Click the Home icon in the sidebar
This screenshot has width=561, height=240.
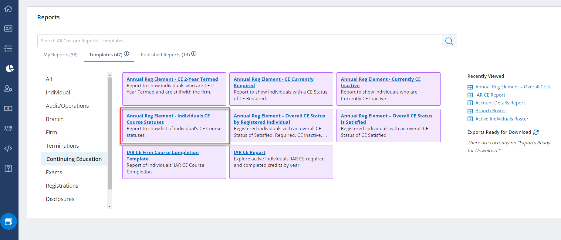[8, 8]
